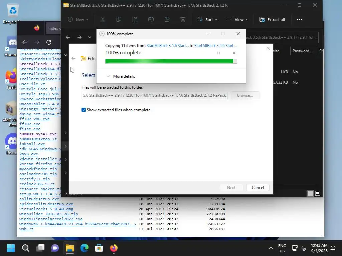Open the solitudesetup.exe link

(39, 199)
